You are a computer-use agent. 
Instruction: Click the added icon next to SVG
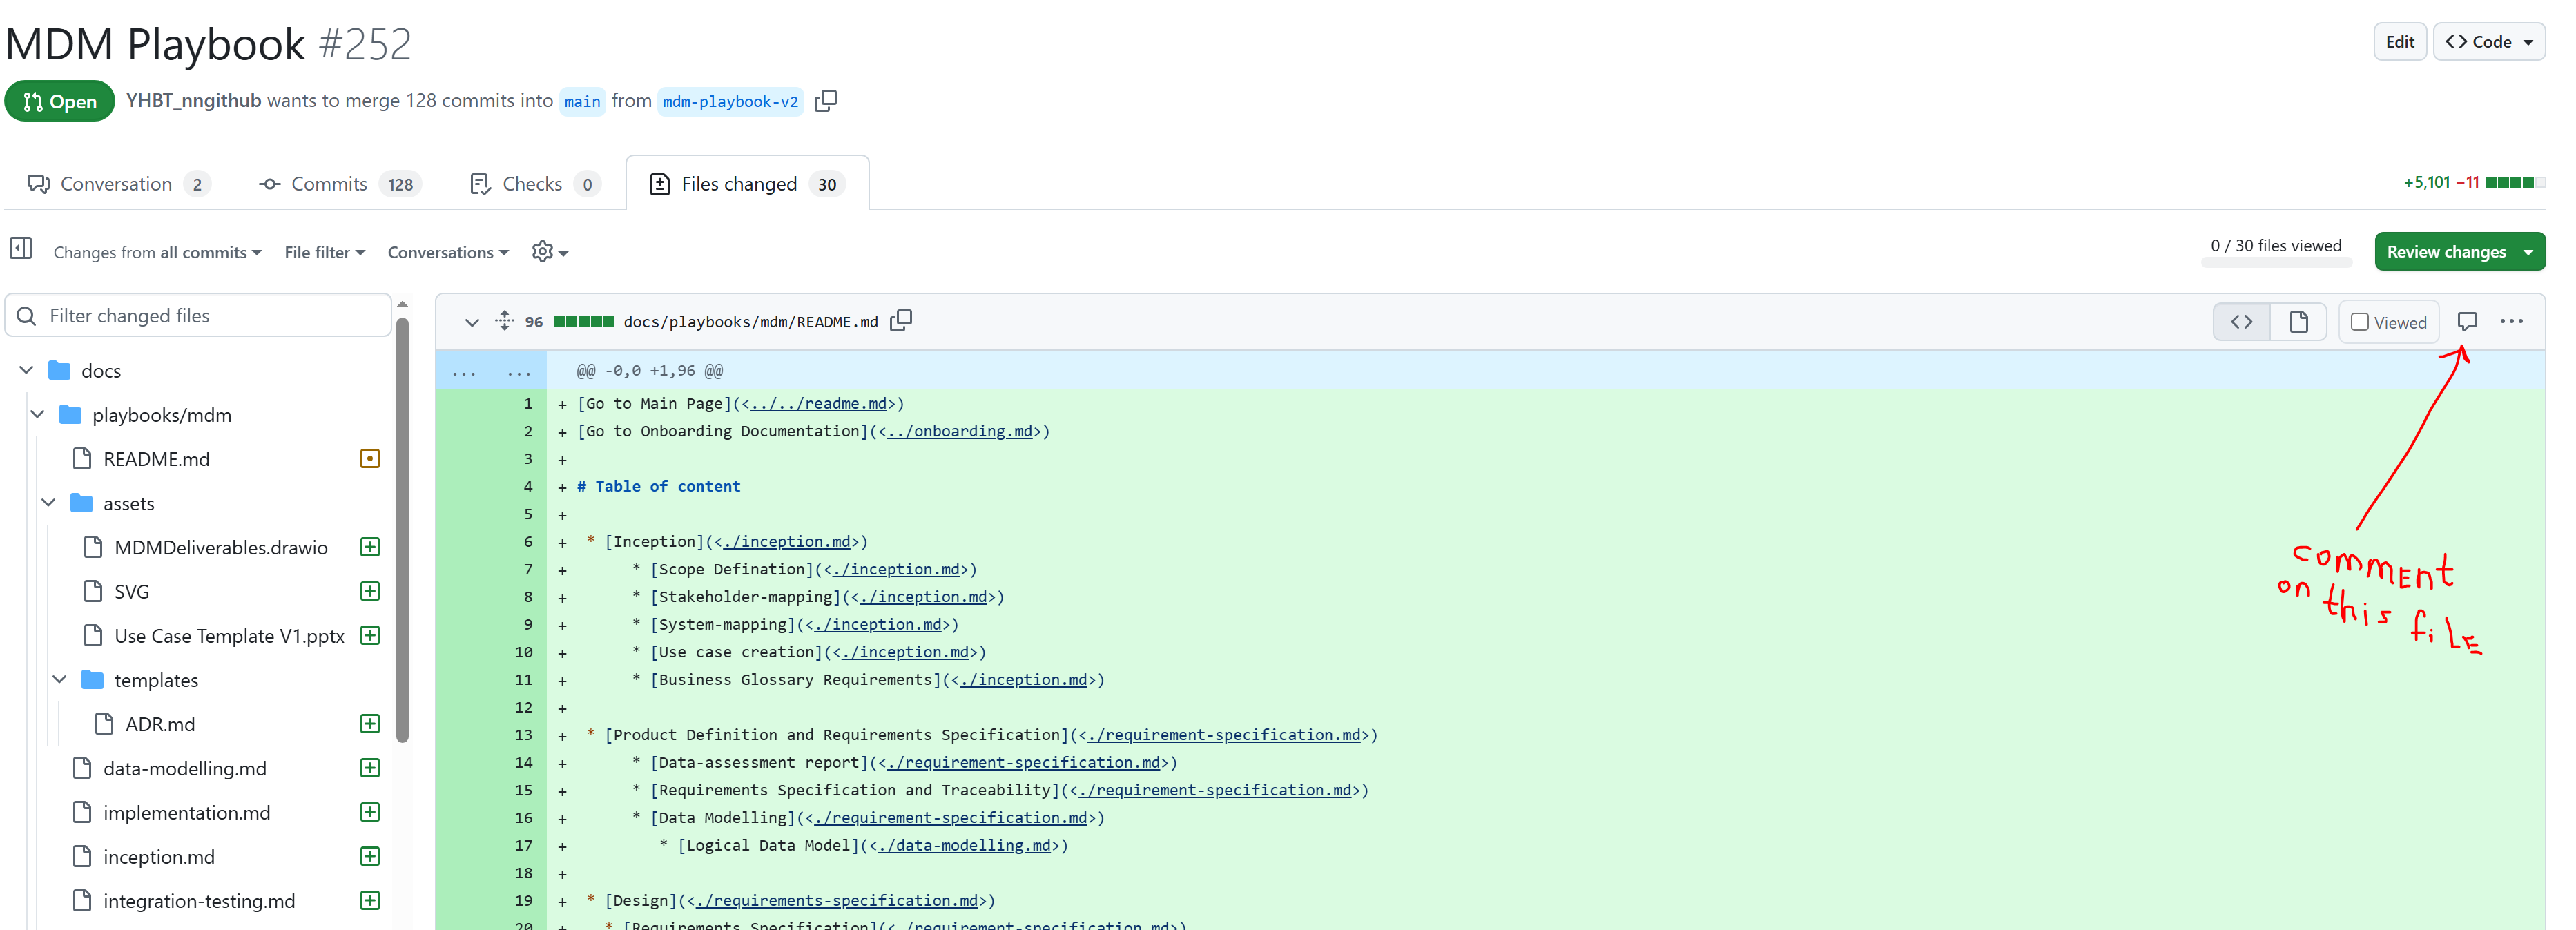[x=370, y=591]
